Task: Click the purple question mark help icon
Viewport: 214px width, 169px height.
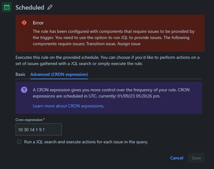Action: click(24, 90)
